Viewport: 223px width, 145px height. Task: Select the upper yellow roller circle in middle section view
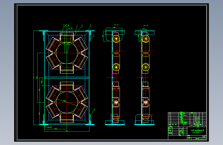coord(116,39)
